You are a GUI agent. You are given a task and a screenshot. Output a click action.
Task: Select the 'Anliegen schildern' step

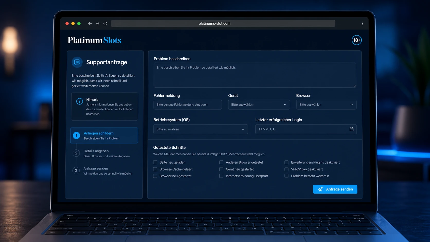coord(104,136)
